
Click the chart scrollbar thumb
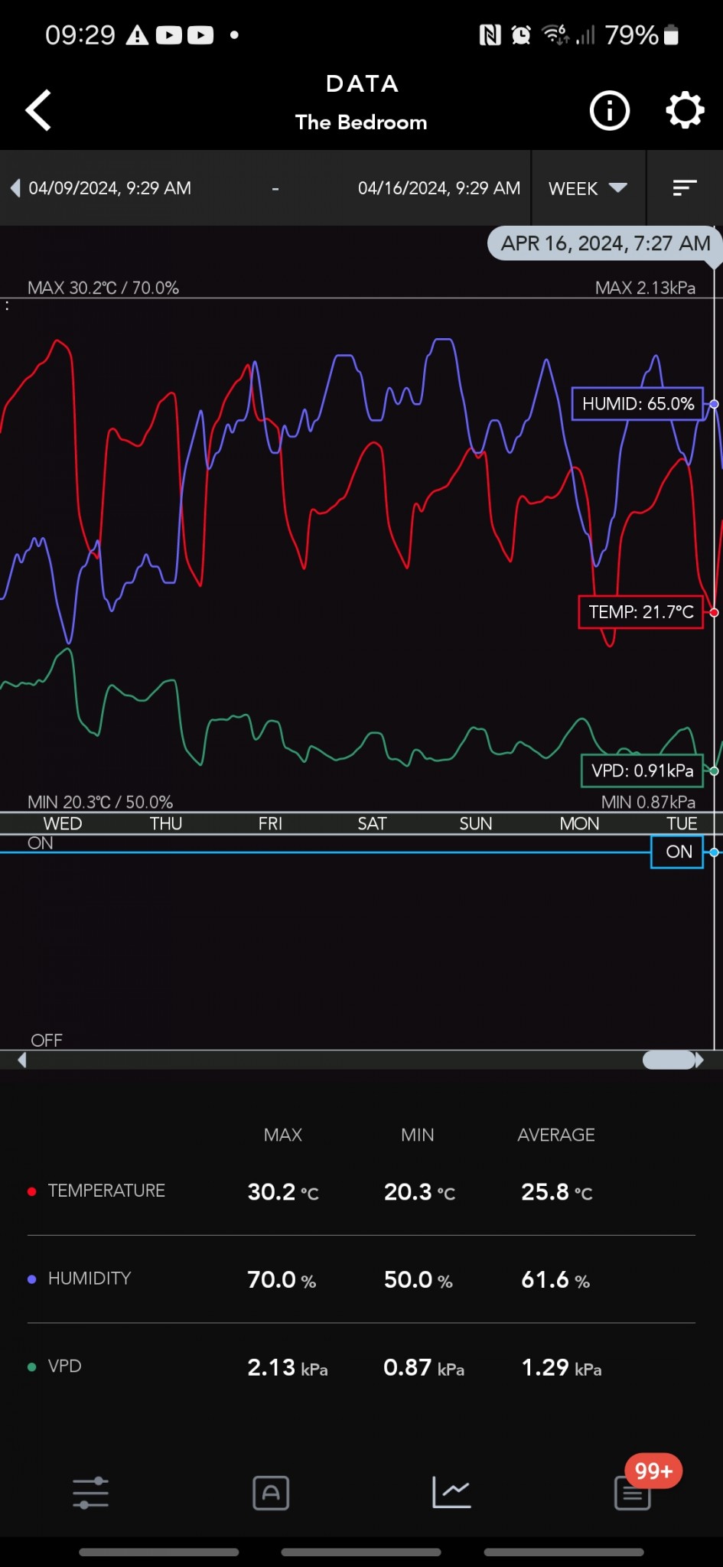pos(669,1060)
